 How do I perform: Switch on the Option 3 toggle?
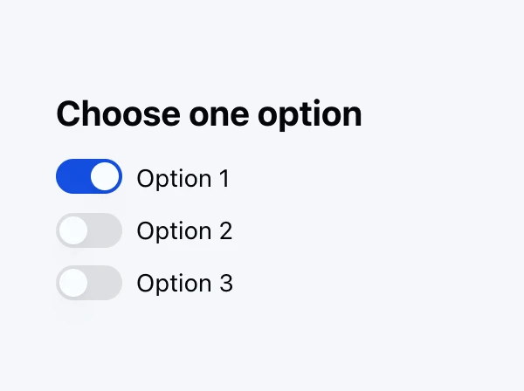[x=88, y=283]
